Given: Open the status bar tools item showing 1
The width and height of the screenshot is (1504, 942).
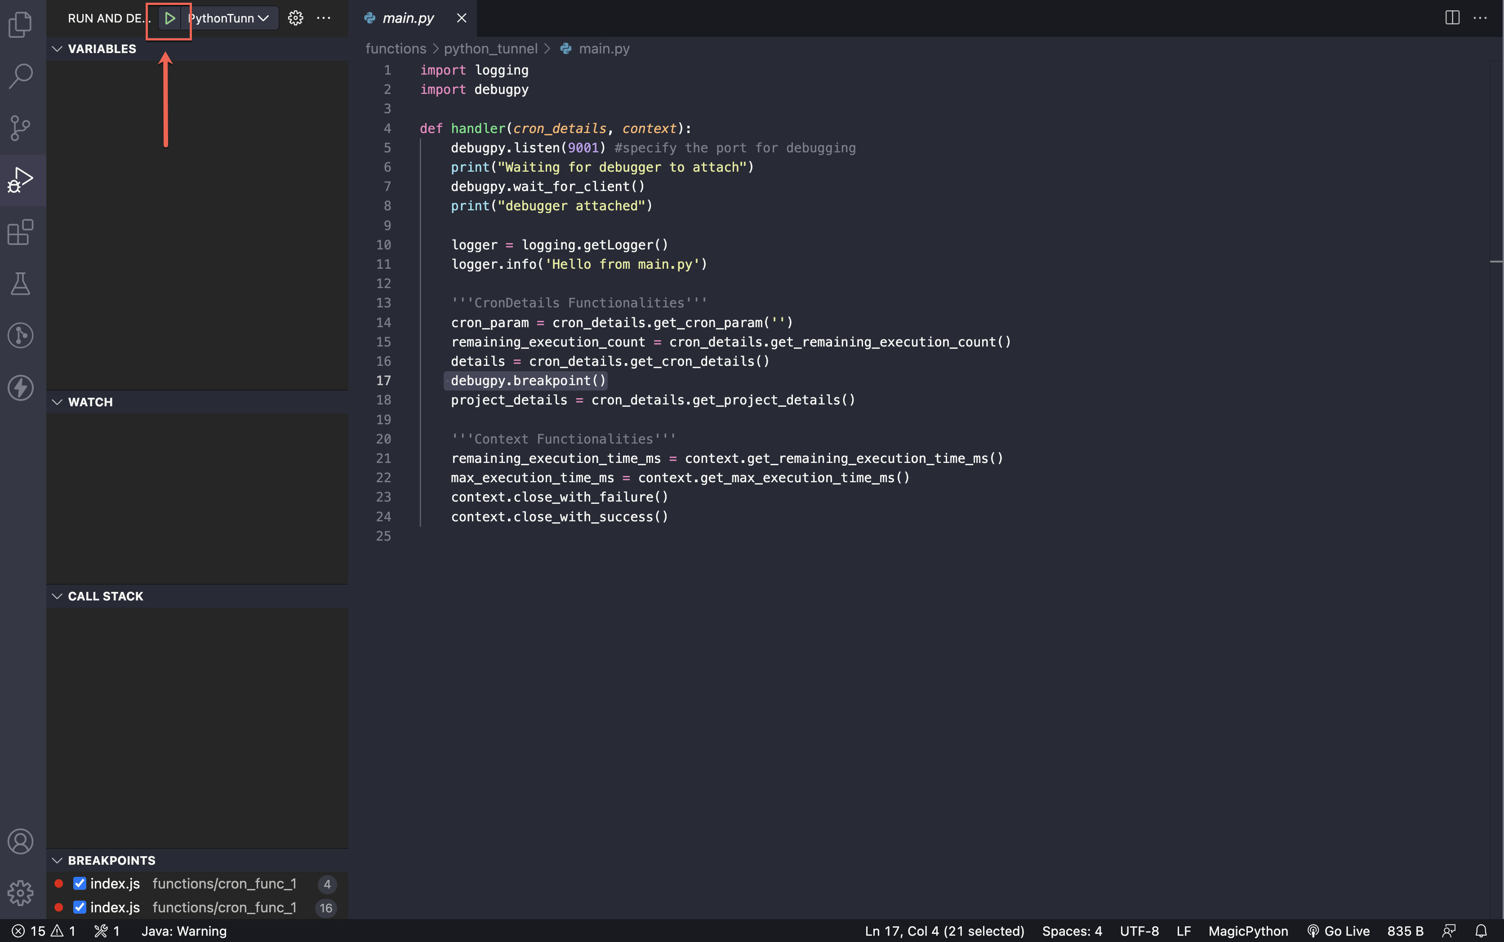Looking at the screenshot, I should click(x=107, y=931).
